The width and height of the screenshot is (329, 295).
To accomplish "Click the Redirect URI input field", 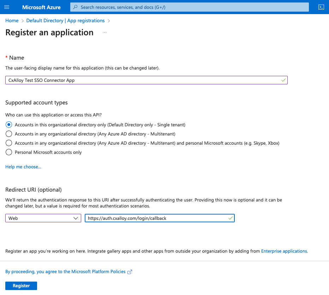I will coord(160,218).
